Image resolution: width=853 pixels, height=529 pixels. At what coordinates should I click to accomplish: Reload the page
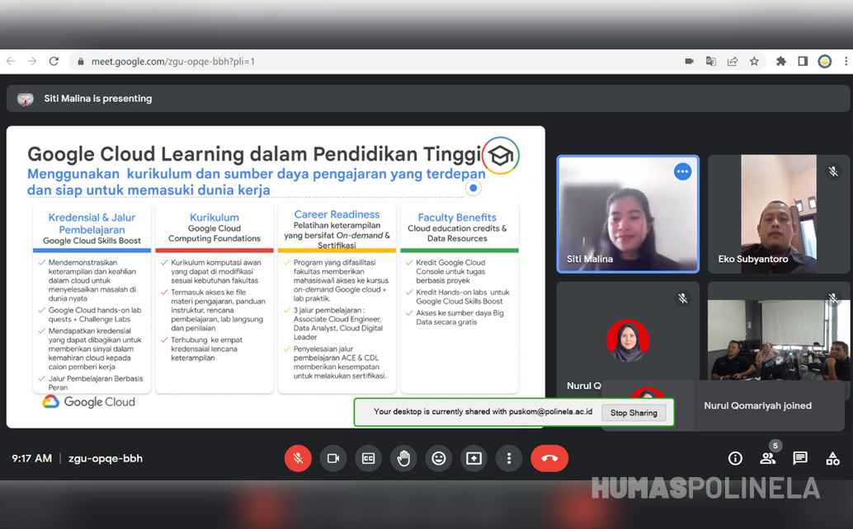(x=54, y=61)
